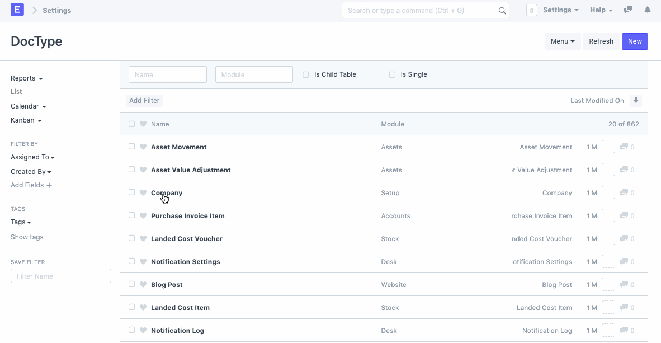Select the Purchase Invoice Item row checkbox
The image size is (661, 343).
[131, 215]
